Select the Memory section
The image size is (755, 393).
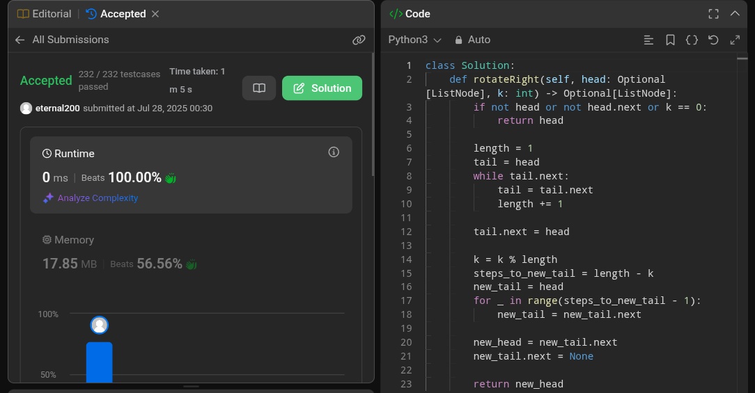(191, 252)
